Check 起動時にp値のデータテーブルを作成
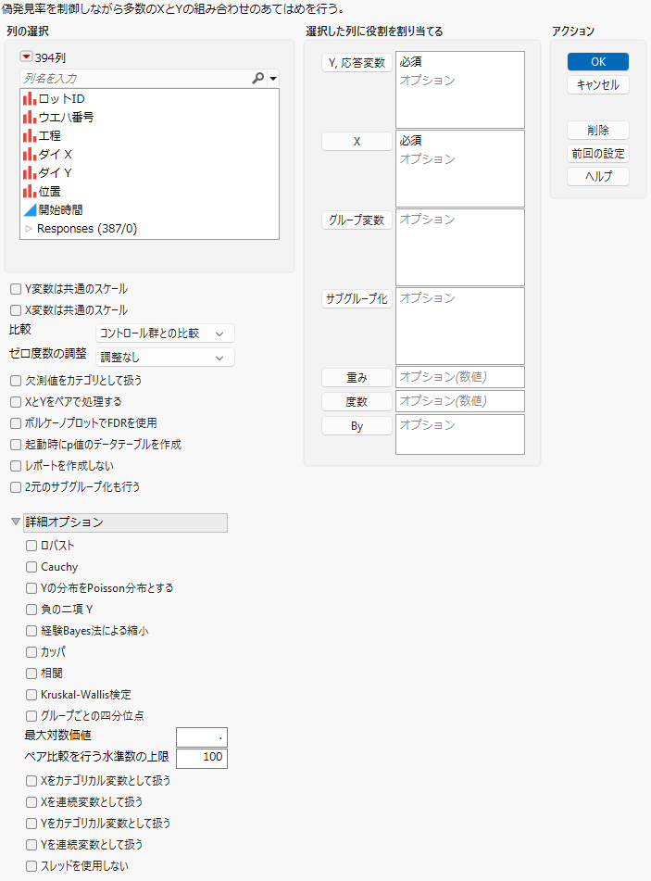Screen dimensions: 651x881 click(x=16, y=445)
